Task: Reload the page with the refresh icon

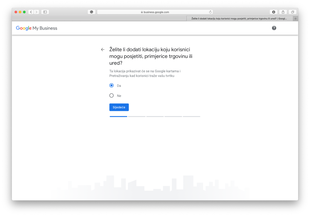Action: tap(210, 12)
